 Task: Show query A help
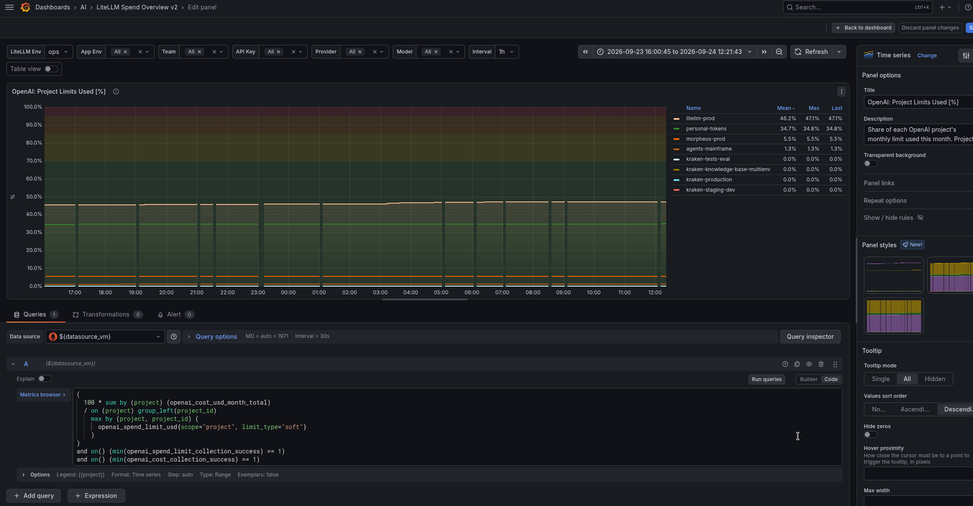pyautogui.click(x=785, y=364)
